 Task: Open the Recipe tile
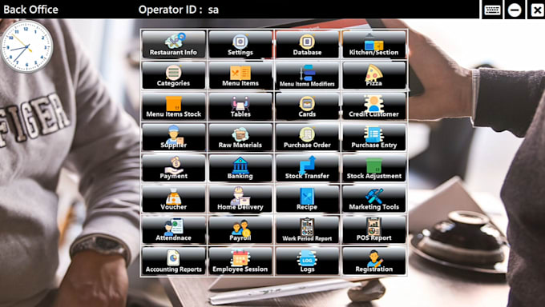307,199
